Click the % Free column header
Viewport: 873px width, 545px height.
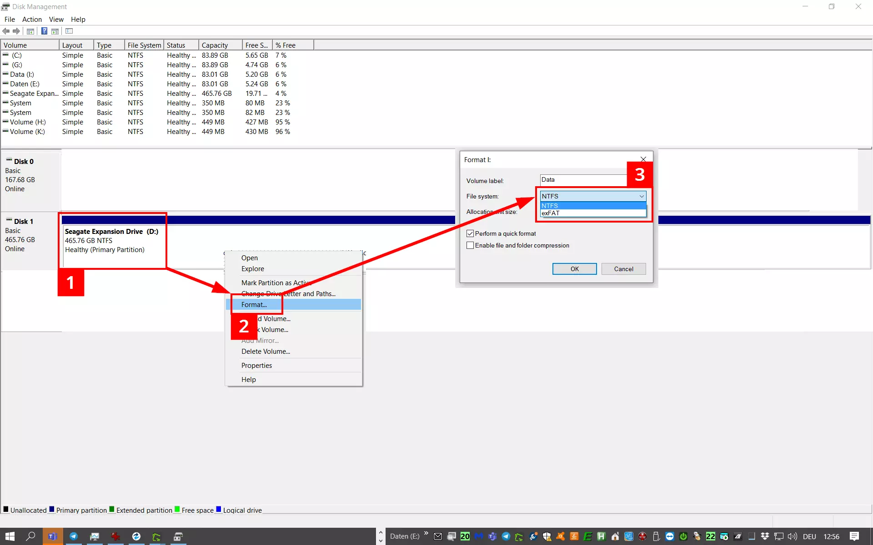pyautogui.click(x=293, y=45)
